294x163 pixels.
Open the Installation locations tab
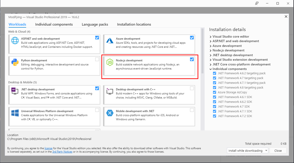134,24
